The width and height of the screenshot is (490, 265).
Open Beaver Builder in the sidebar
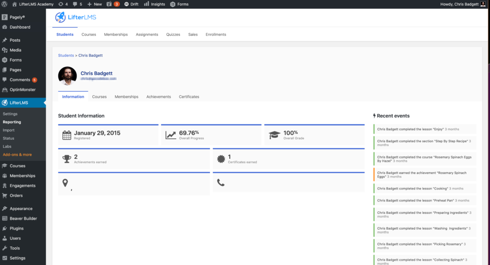click(x=23, y=219)
